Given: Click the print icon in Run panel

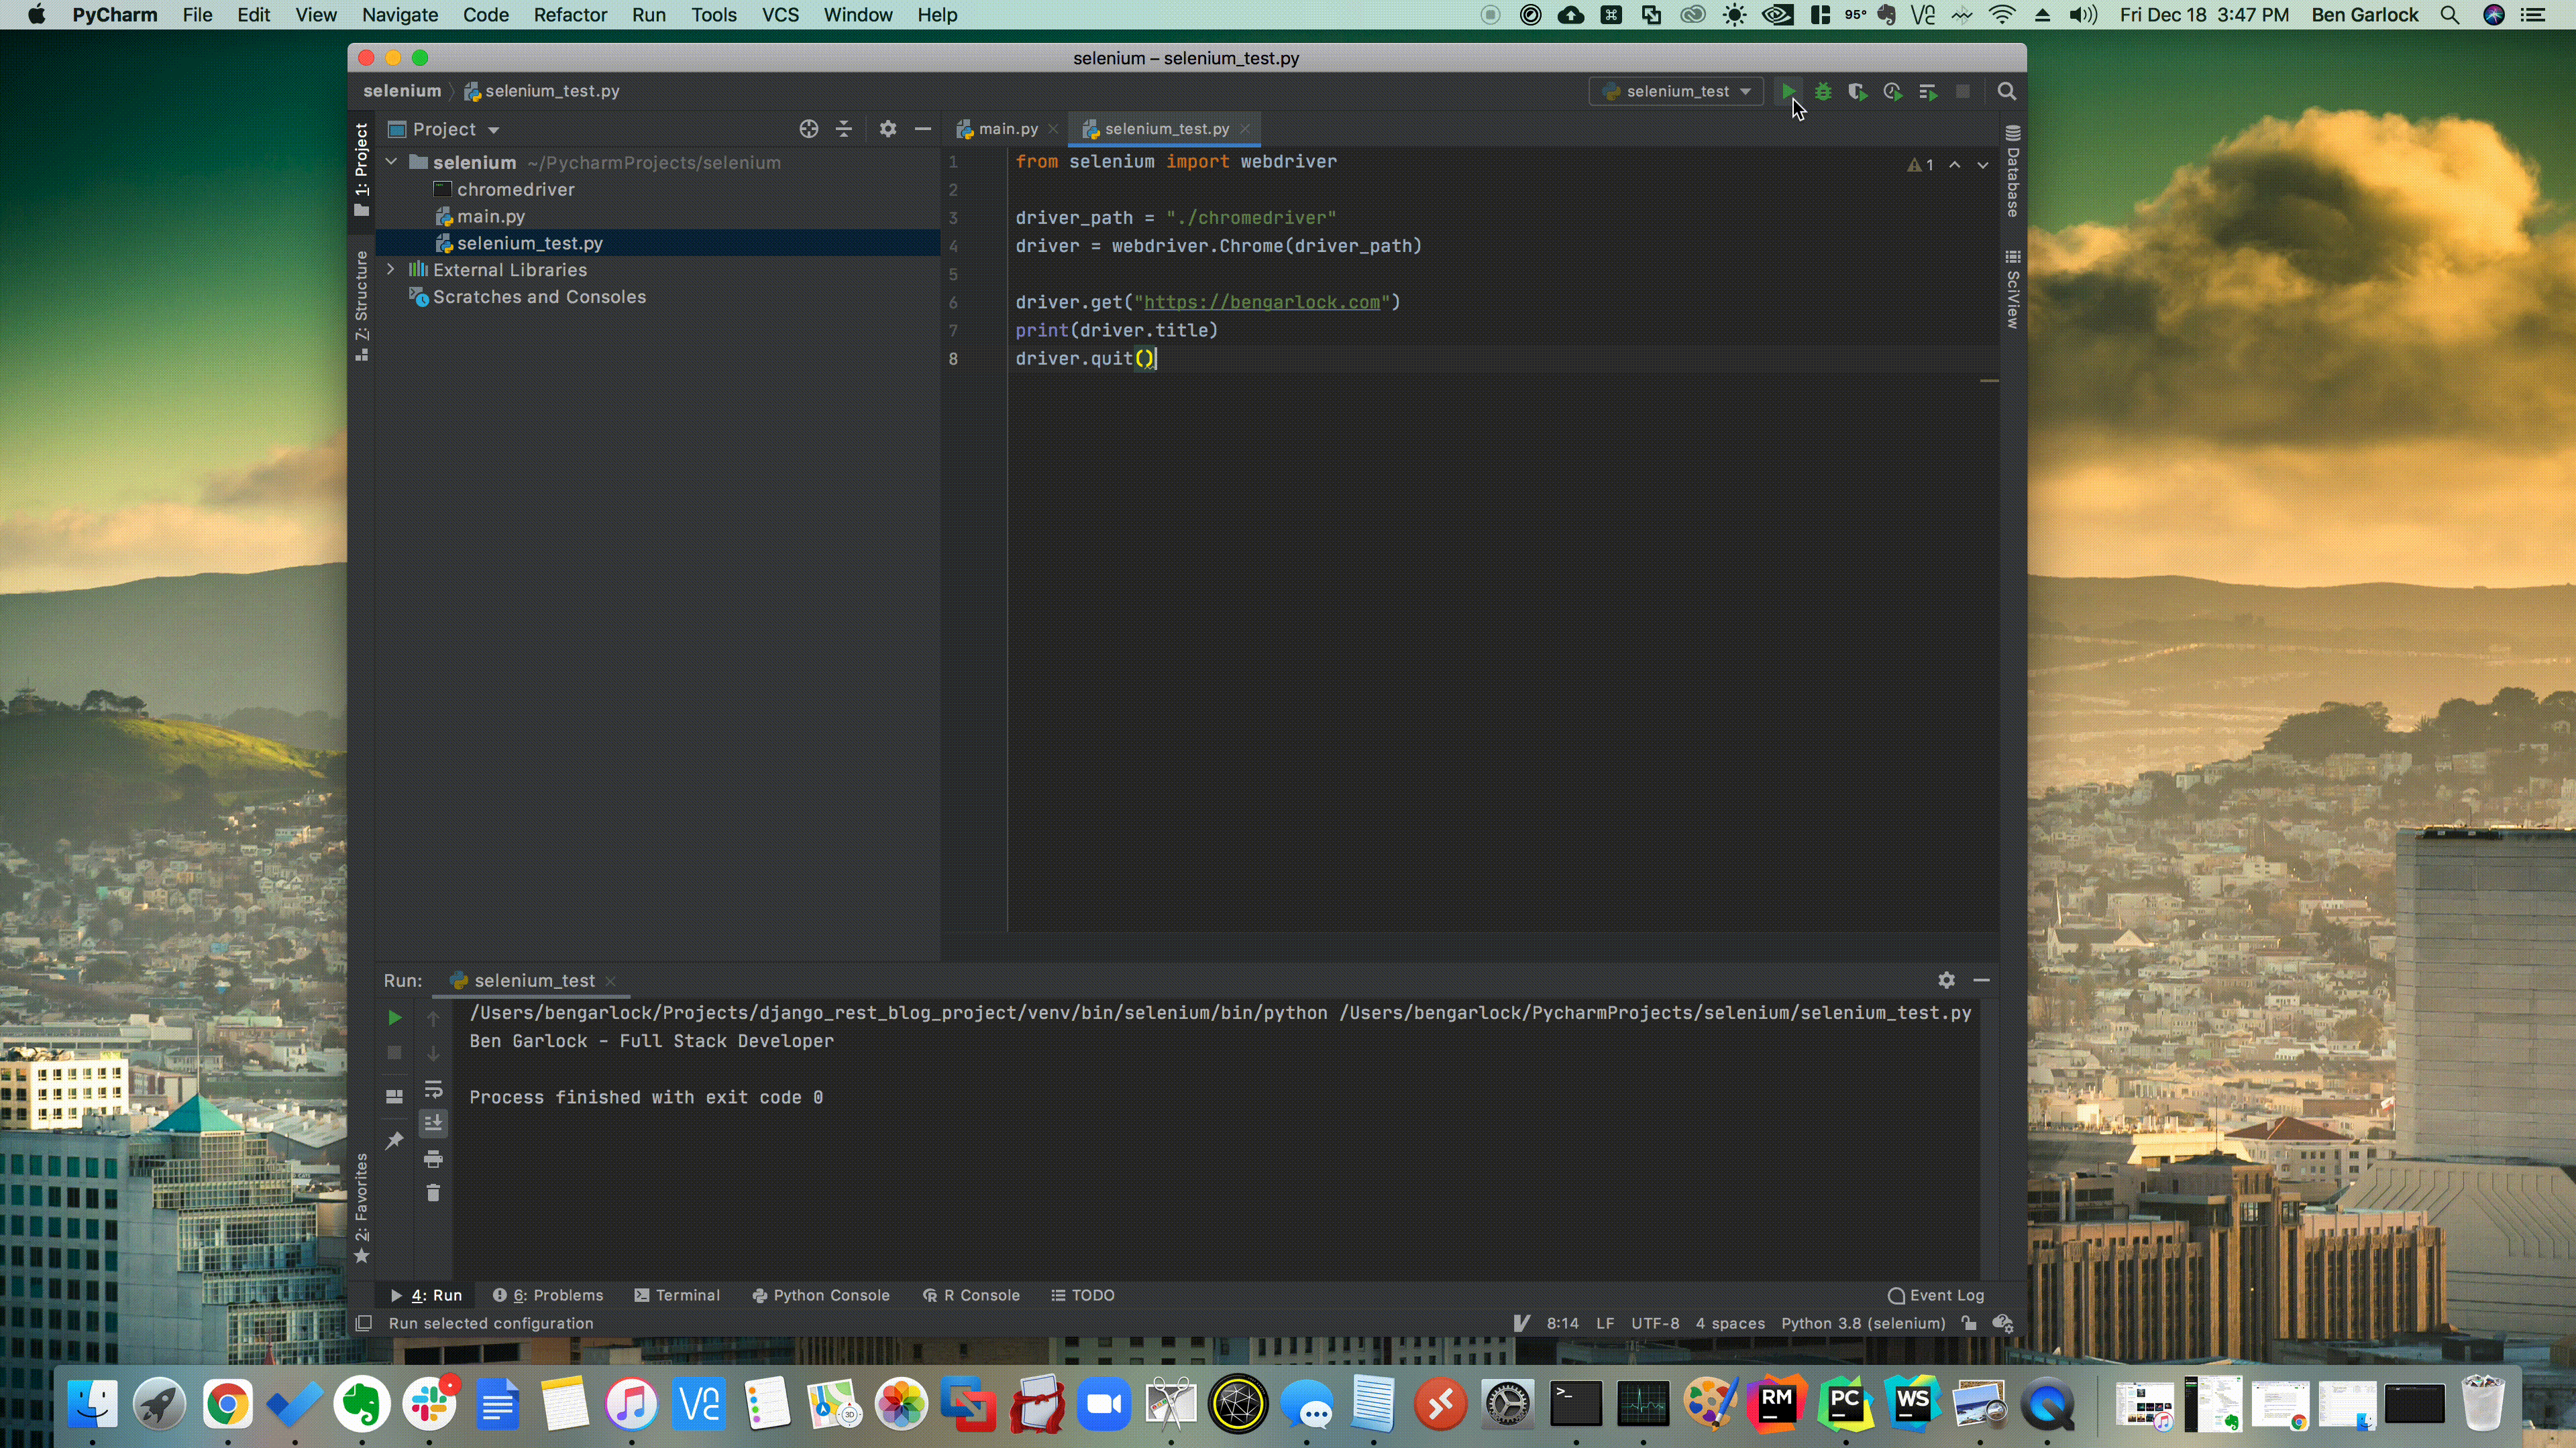Looking at the screenshot, I should tap(433, 1159).
